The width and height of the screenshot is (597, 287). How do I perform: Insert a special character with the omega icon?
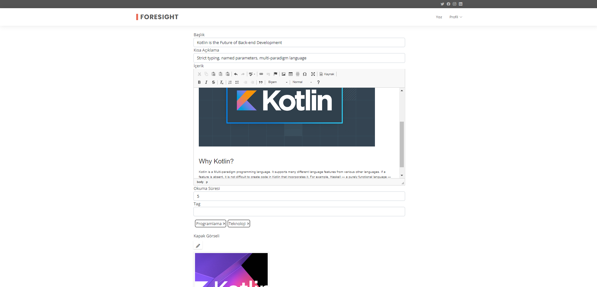(x=304, y=74)
